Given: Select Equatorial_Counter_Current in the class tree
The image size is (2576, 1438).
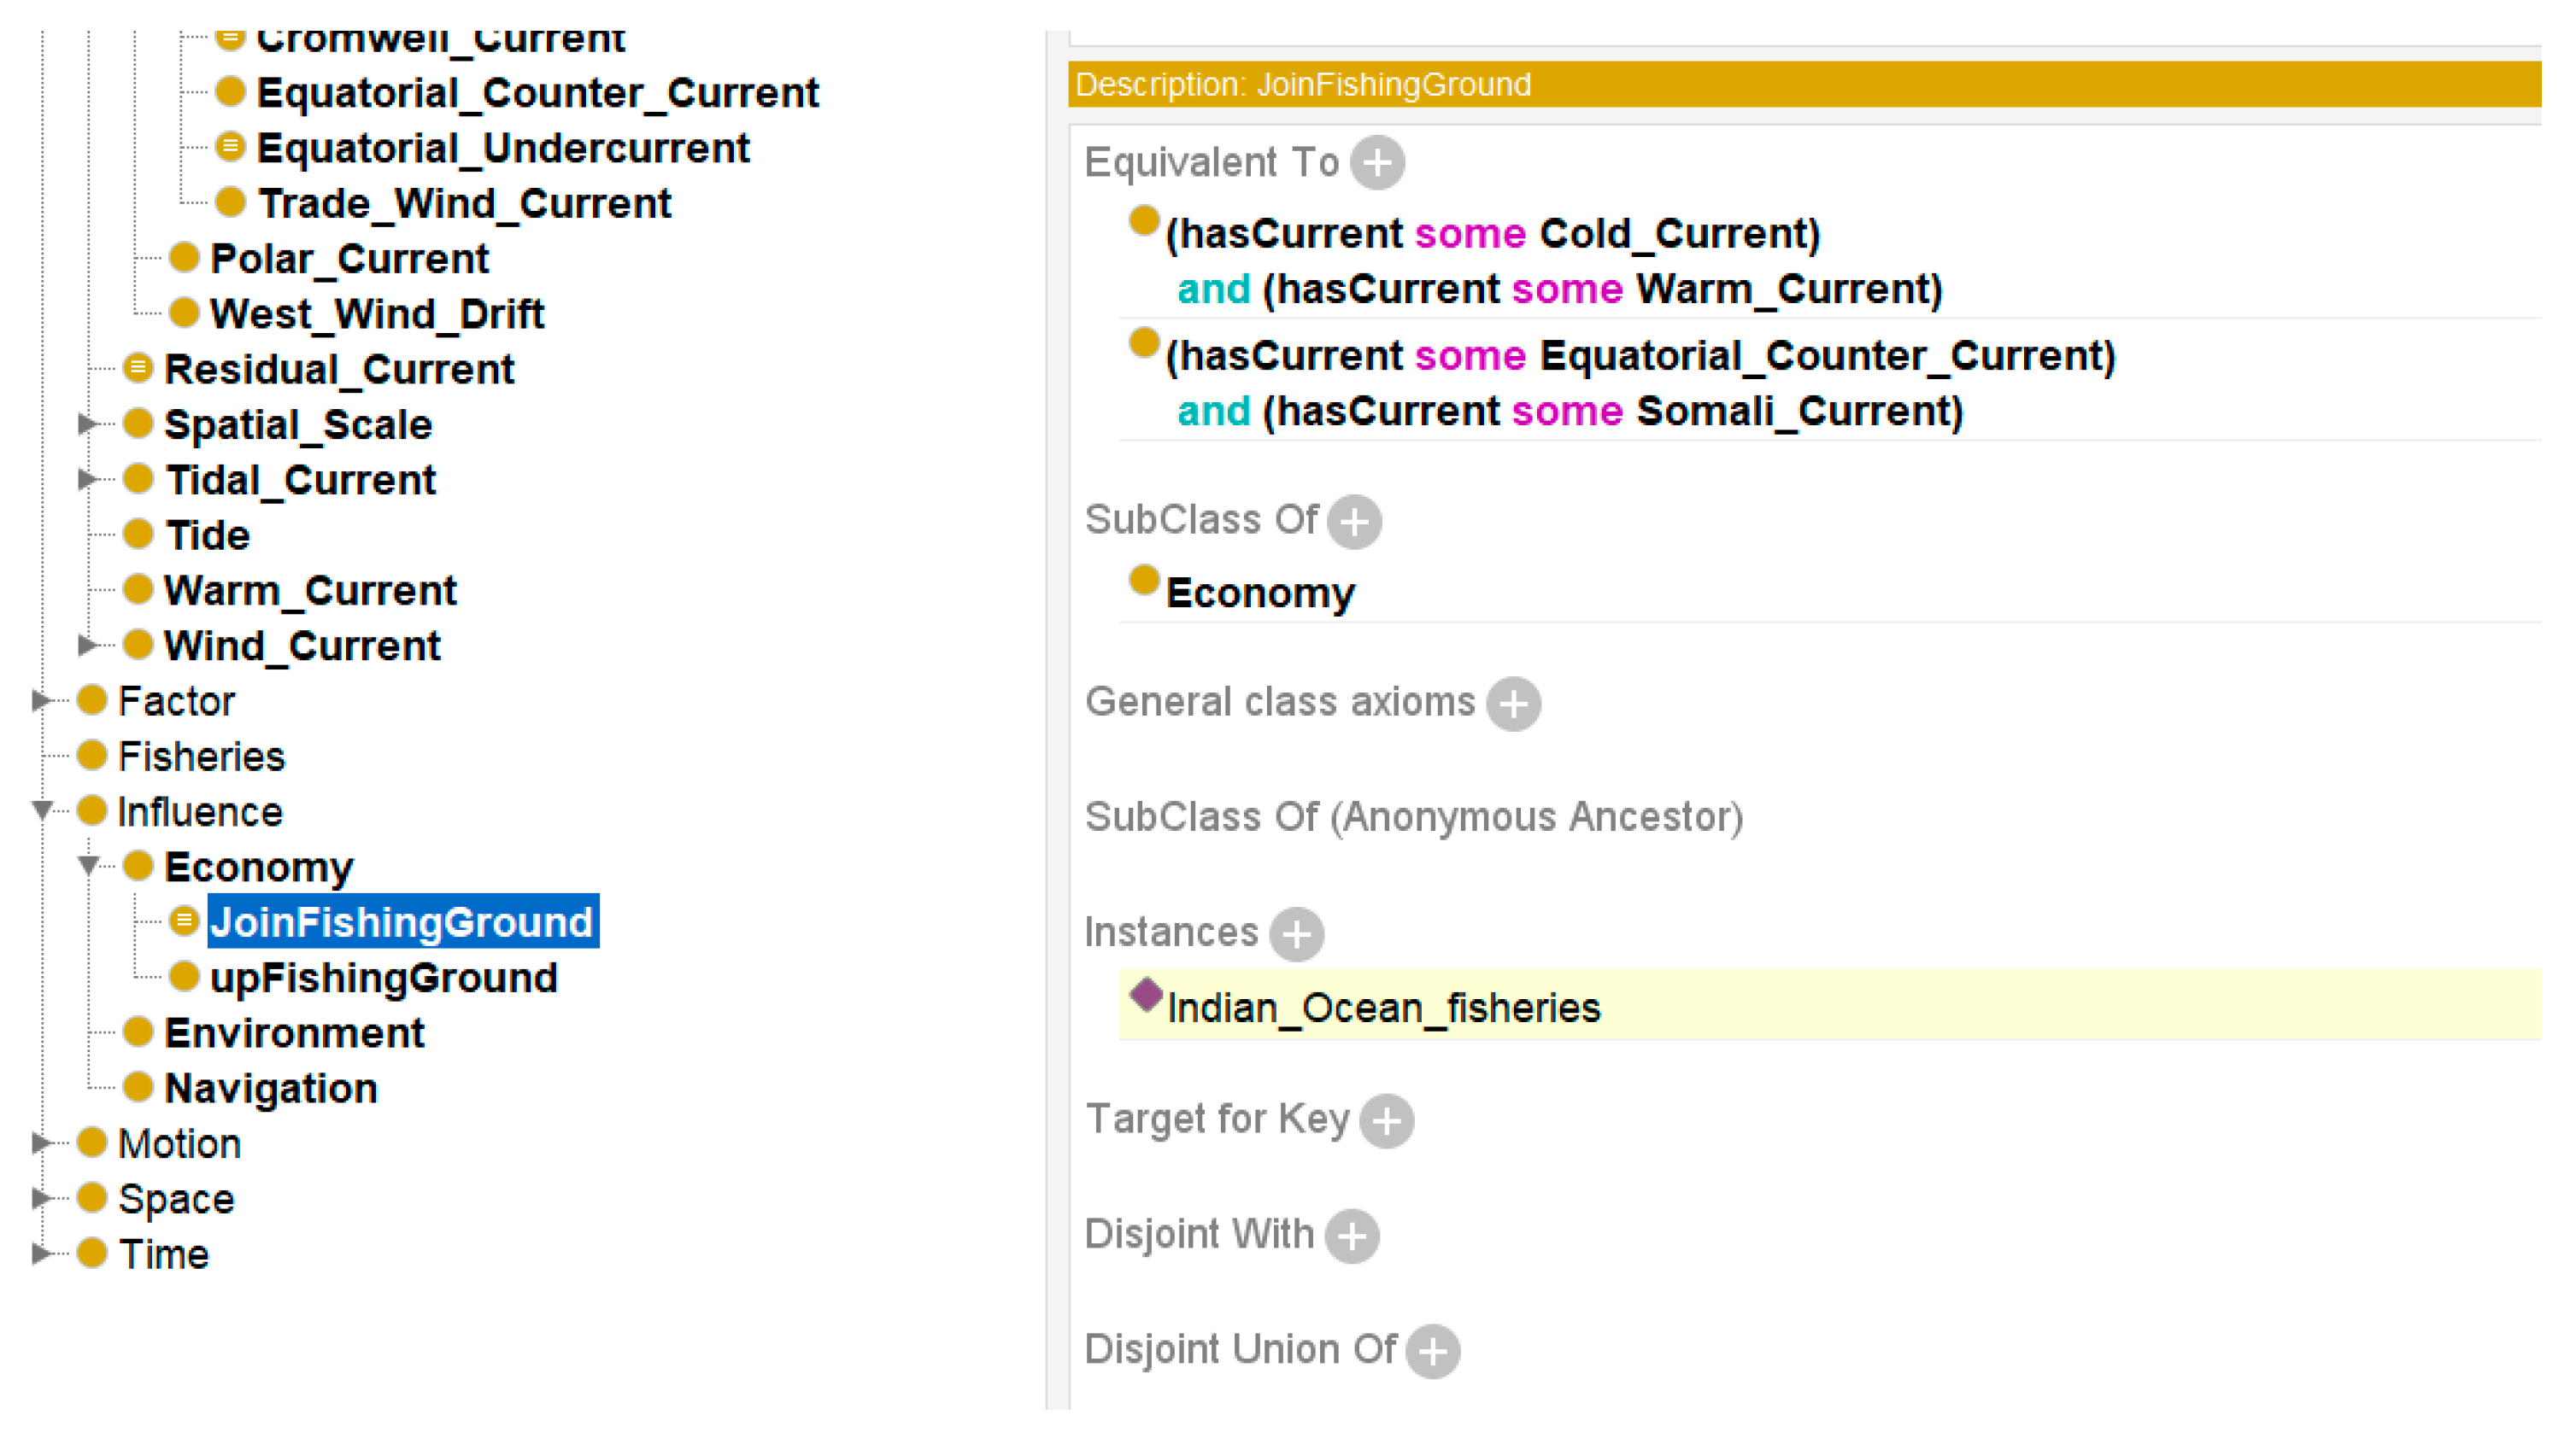Looking at the screenshot, I should [537, 93].
